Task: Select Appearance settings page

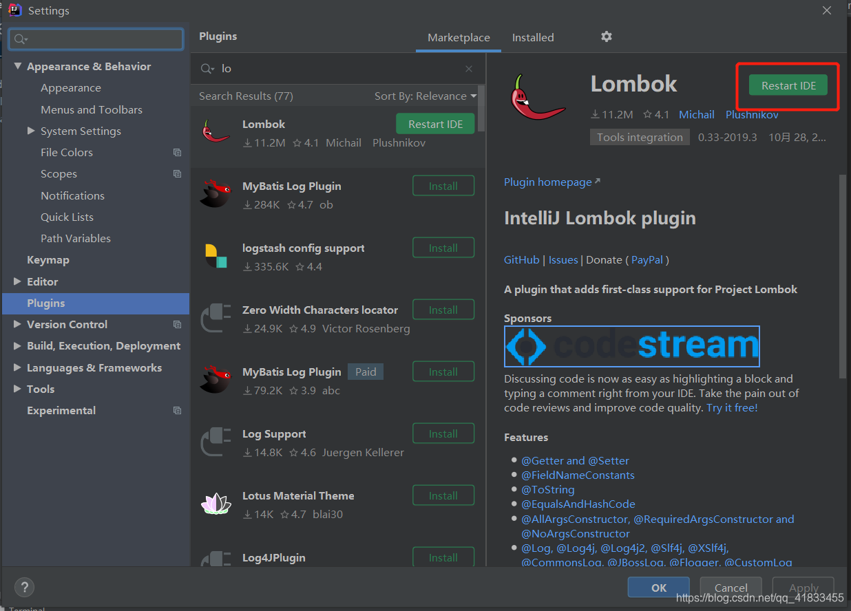Action: 71,88
